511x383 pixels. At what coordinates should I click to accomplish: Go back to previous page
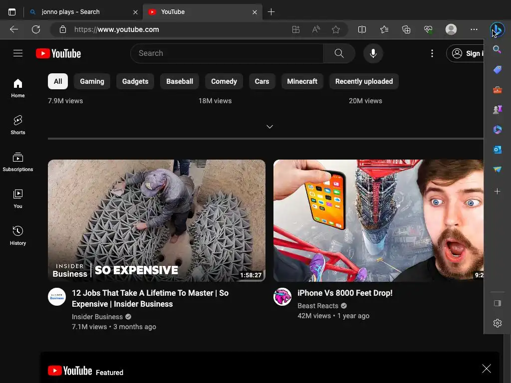tap(13, 29)
